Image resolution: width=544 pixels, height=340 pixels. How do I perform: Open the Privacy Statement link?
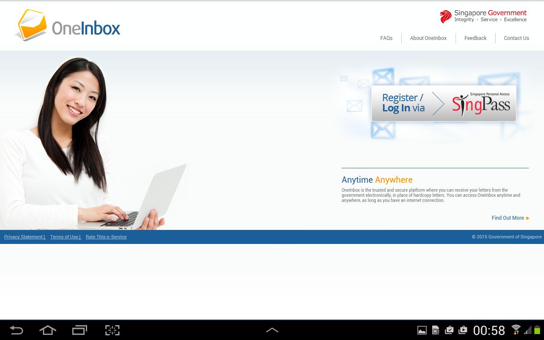point(23,237)
